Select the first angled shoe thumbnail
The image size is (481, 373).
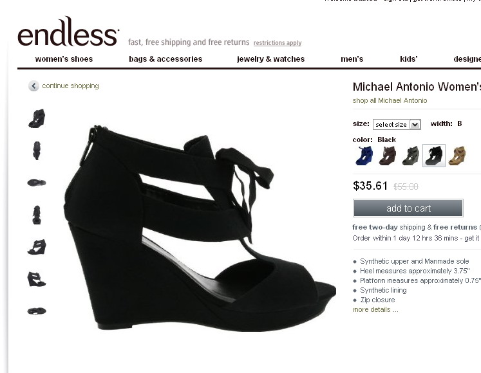click(x=37, y=118)
